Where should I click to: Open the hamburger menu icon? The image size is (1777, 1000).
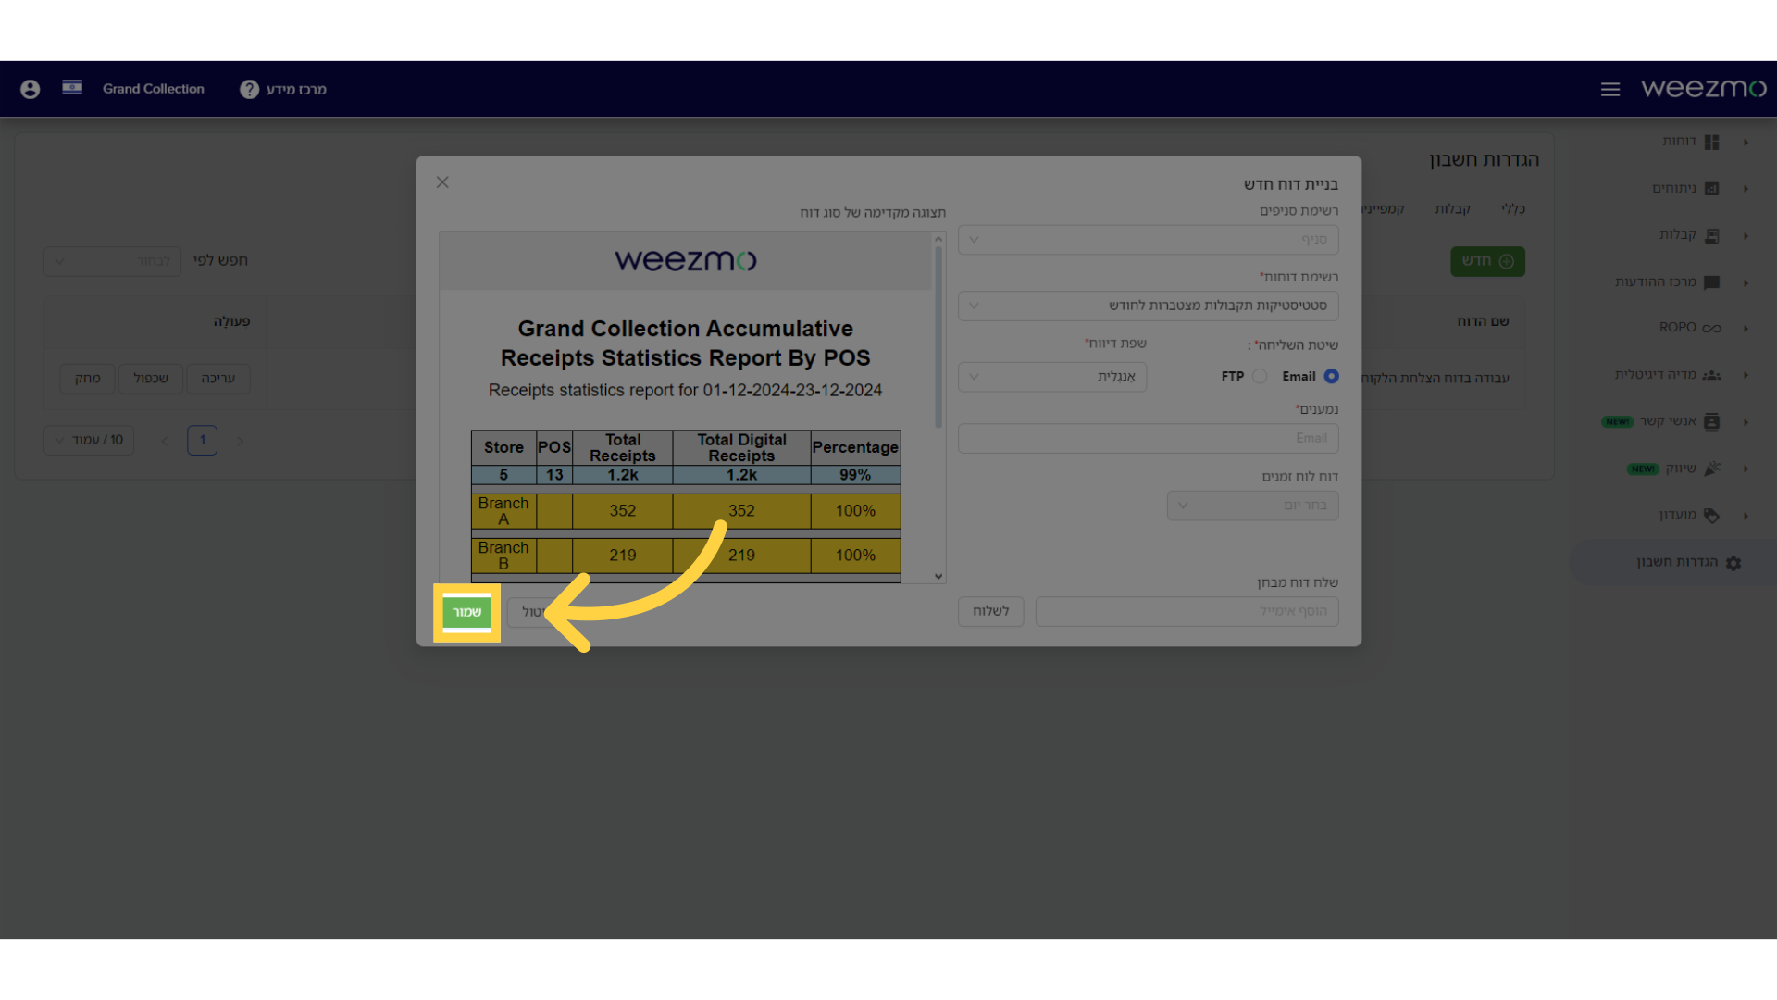point(1610,89)
